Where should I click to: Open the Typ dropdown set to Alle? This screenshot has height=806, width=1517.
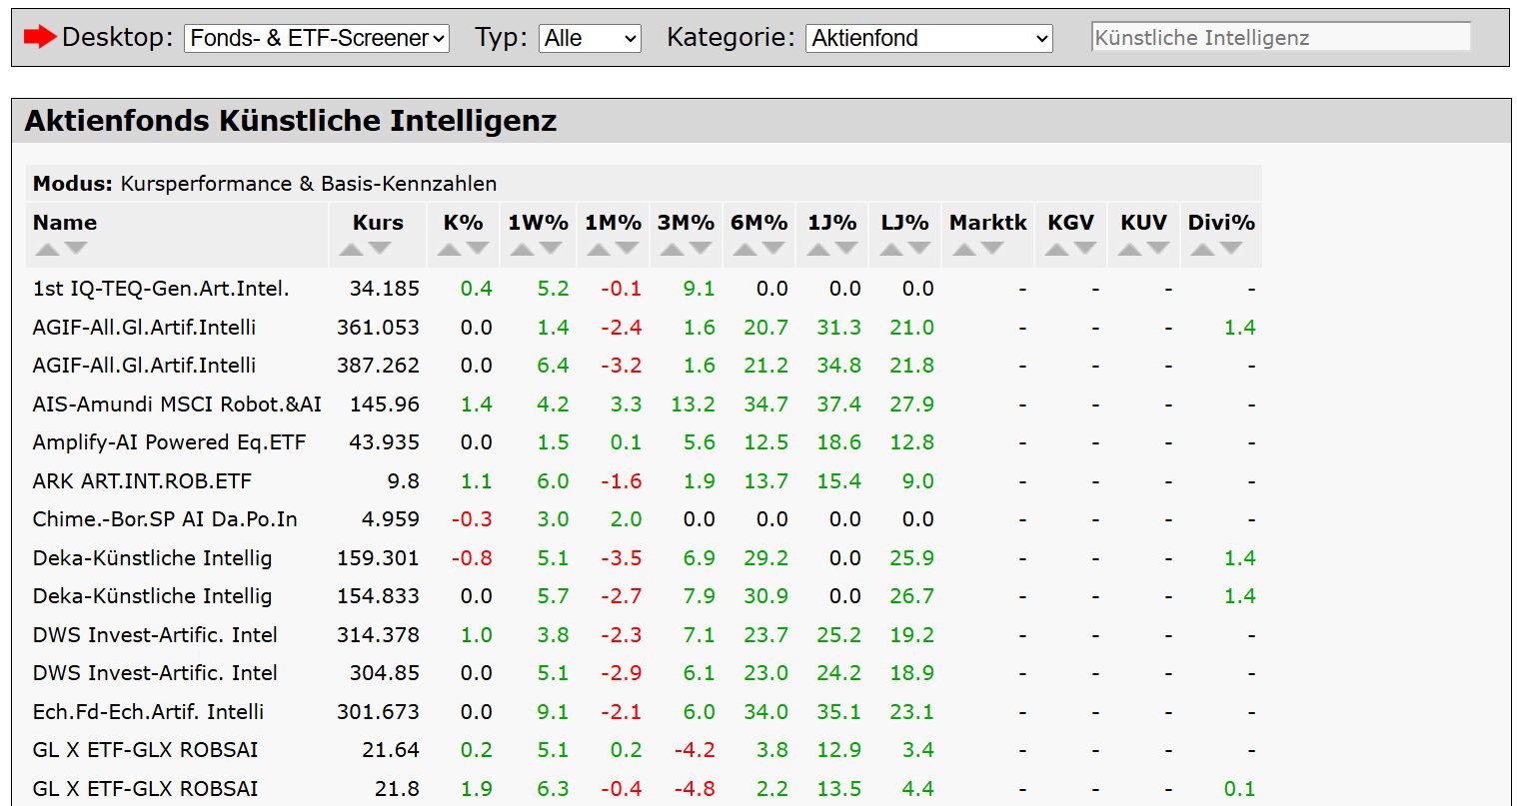[590, 38]
